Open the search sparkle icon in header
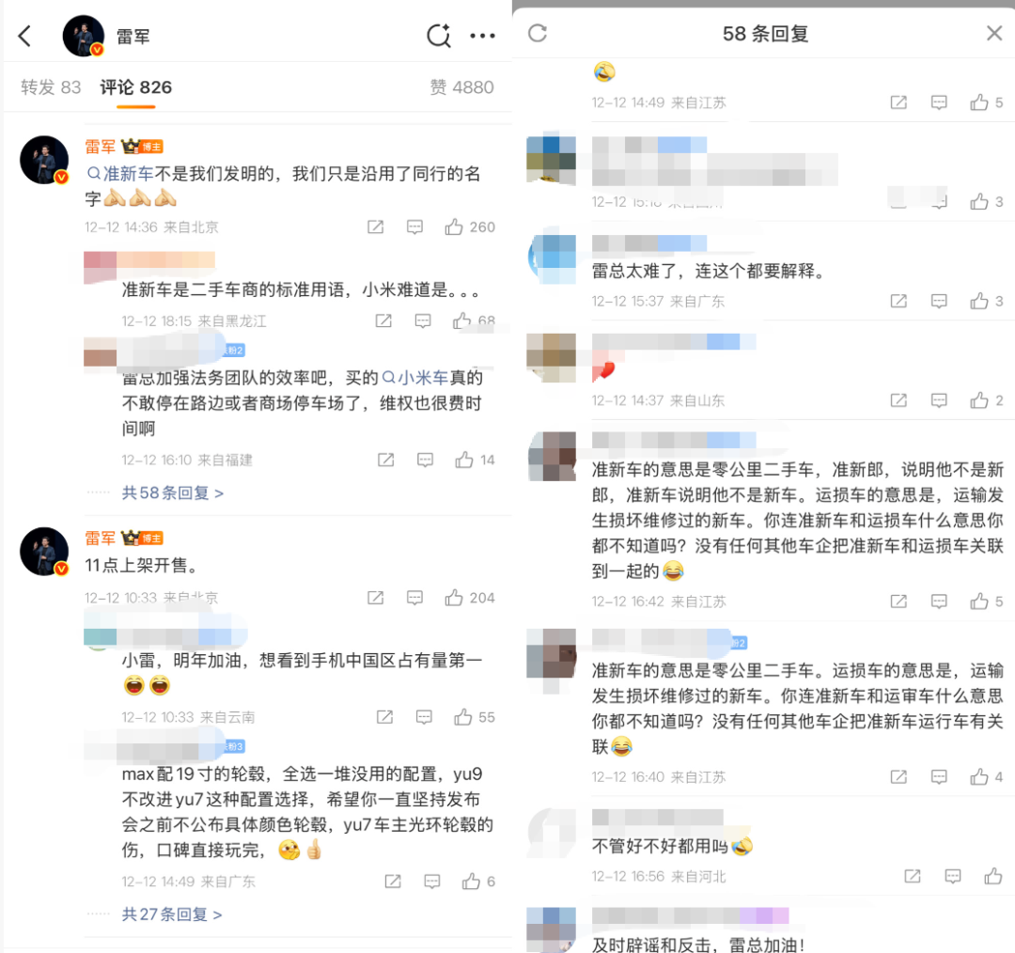 439,36
